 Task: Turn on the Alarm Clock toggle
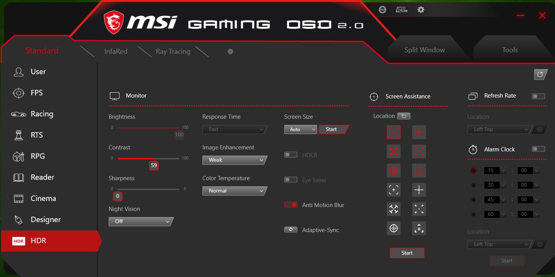[x=538, y=149]
